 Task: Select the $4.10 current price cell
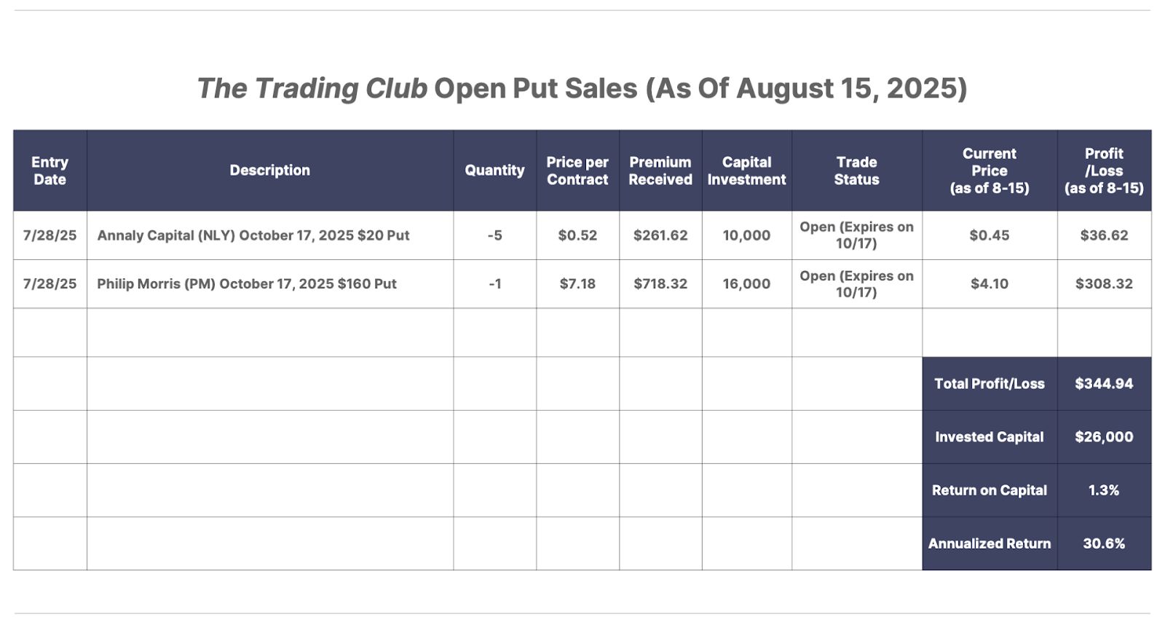pyautogui.click(x=990, y=284)
